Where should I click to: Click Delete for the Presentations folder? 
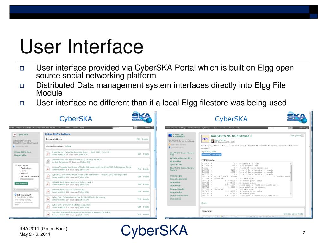pyautogui.click(x=145, y=139)
